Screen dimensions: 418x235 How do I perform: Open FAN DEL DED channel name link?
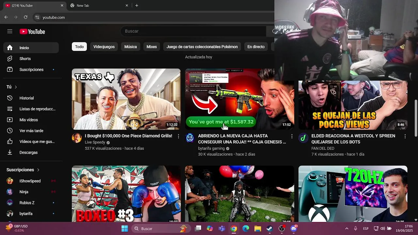coord(323,149)
